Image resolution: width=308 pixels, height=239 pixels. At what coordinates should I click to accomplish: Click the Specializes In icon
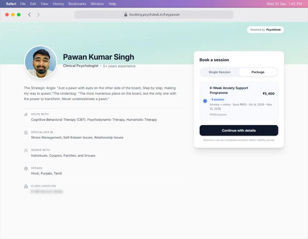26,133
